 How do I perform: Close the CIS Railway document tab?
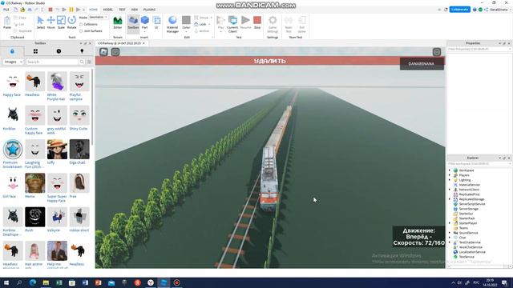143,43
